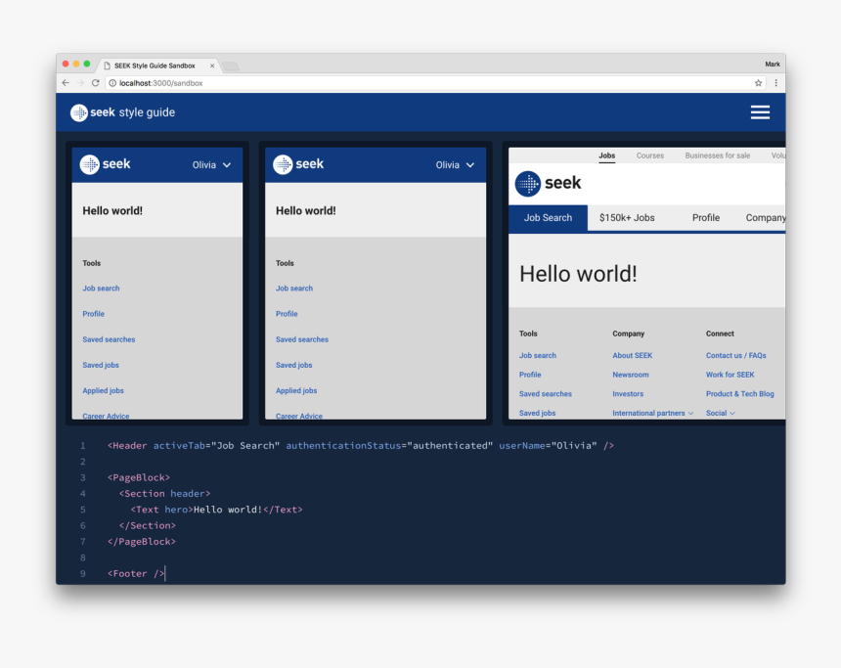Expand Olivia user menu in second preview
This screenshot has width=841, height=668.
coord(455,164)
